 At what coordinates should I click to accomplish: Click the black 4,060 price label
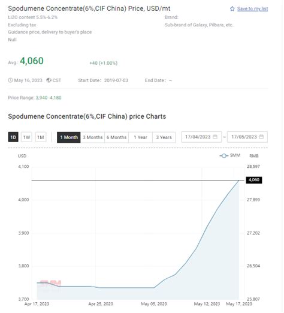[255, 180]
